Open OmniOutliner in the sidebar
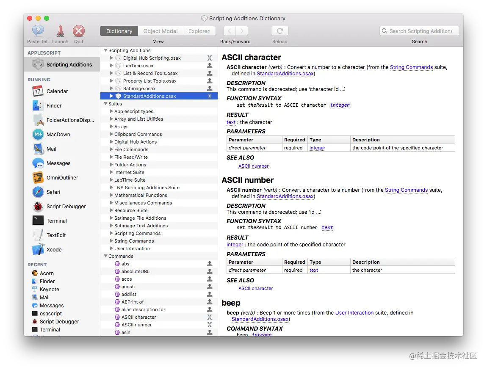The height and width of the screenshot is (370, 487). [62, 177]
